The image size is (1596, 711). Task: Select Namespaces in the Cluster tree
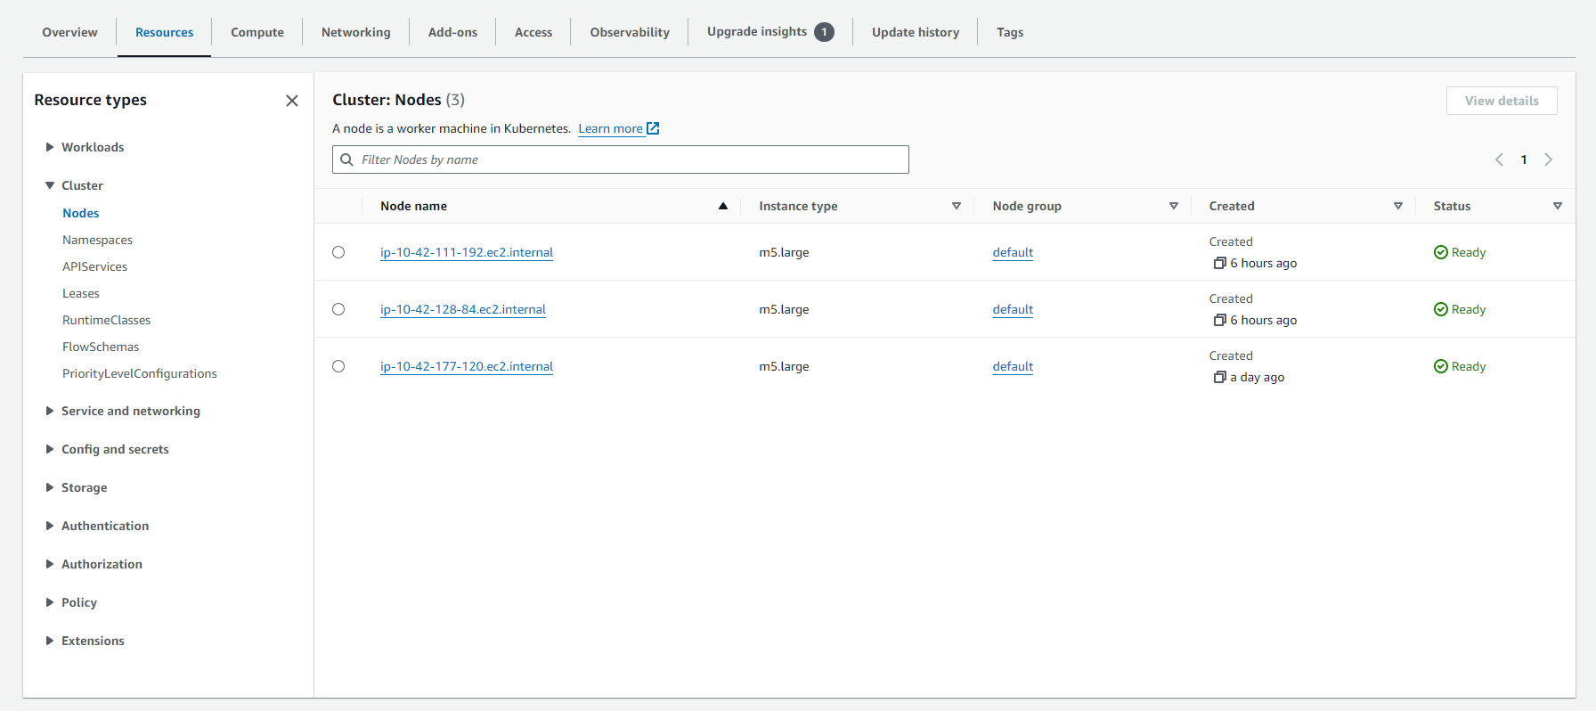(97, 240)
